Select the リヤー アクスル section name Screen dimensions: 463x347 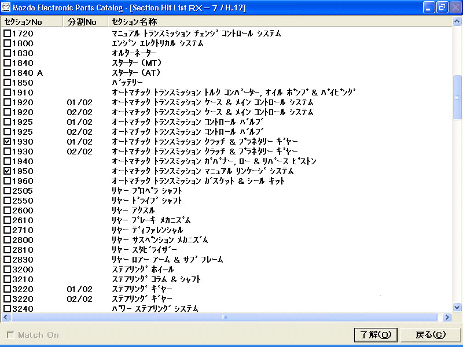click(x=133, y=211)
